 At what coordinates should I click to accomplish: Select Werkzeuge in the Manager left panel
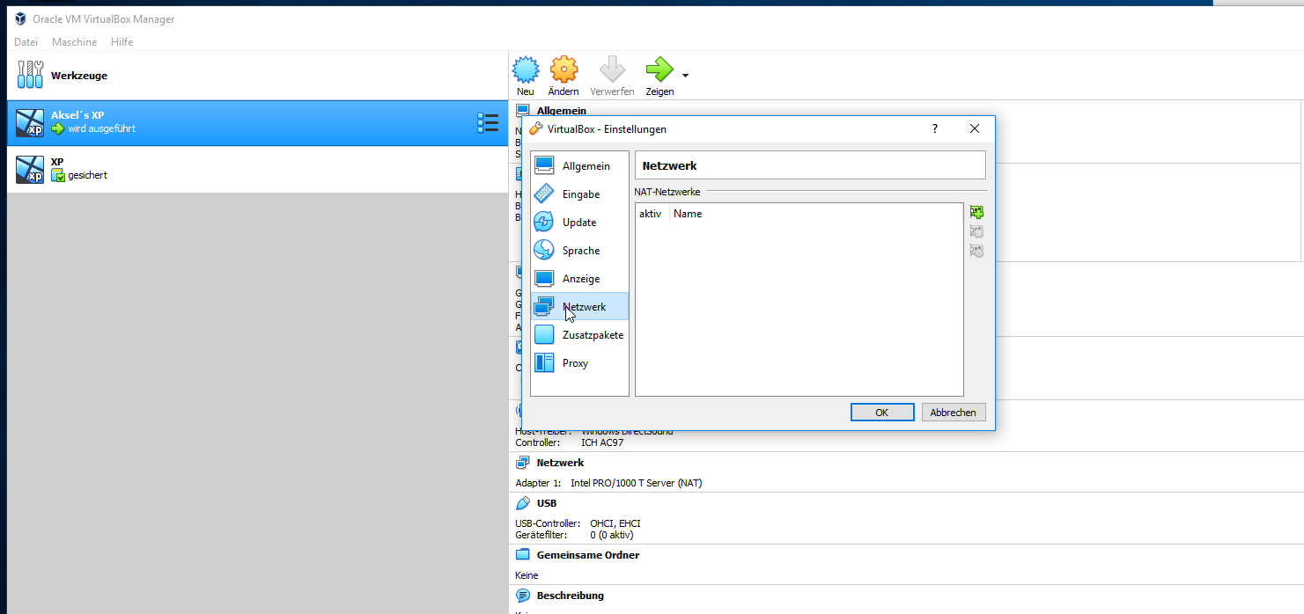(257, 76)
